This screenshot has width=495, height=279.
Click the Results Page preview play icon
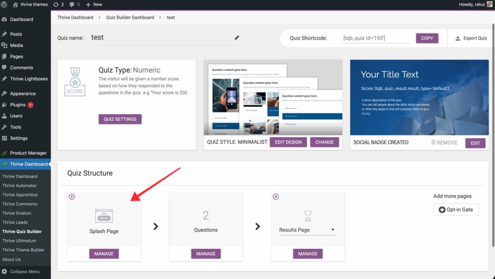276,197
